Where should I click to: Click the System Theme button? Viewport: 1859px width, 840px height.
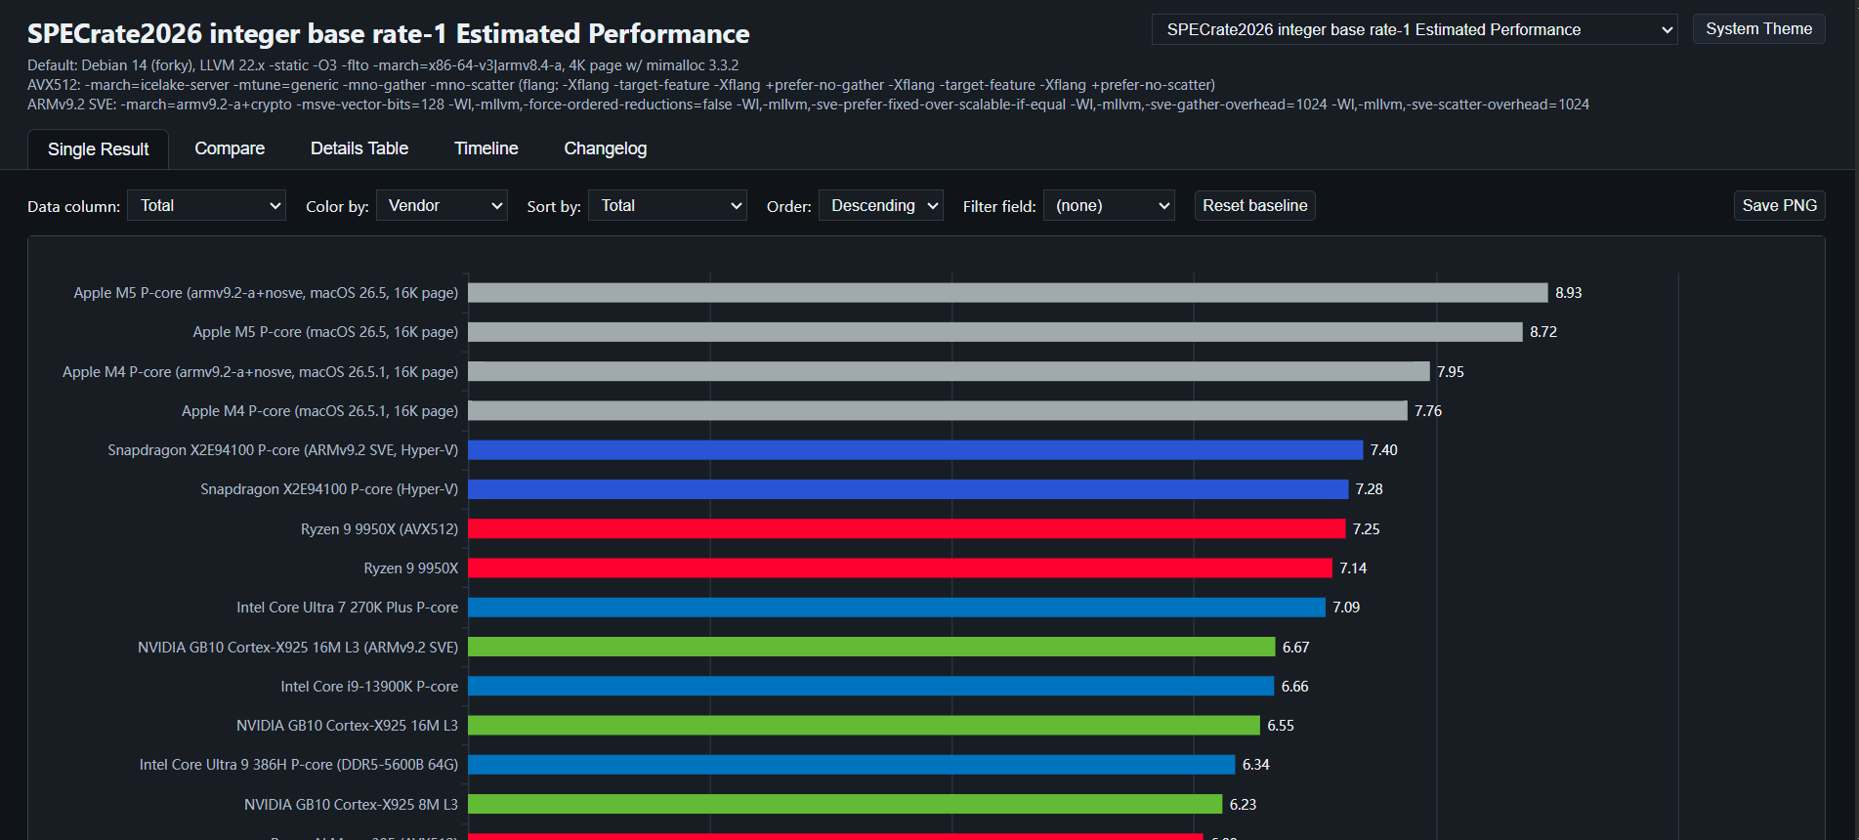1758,29
